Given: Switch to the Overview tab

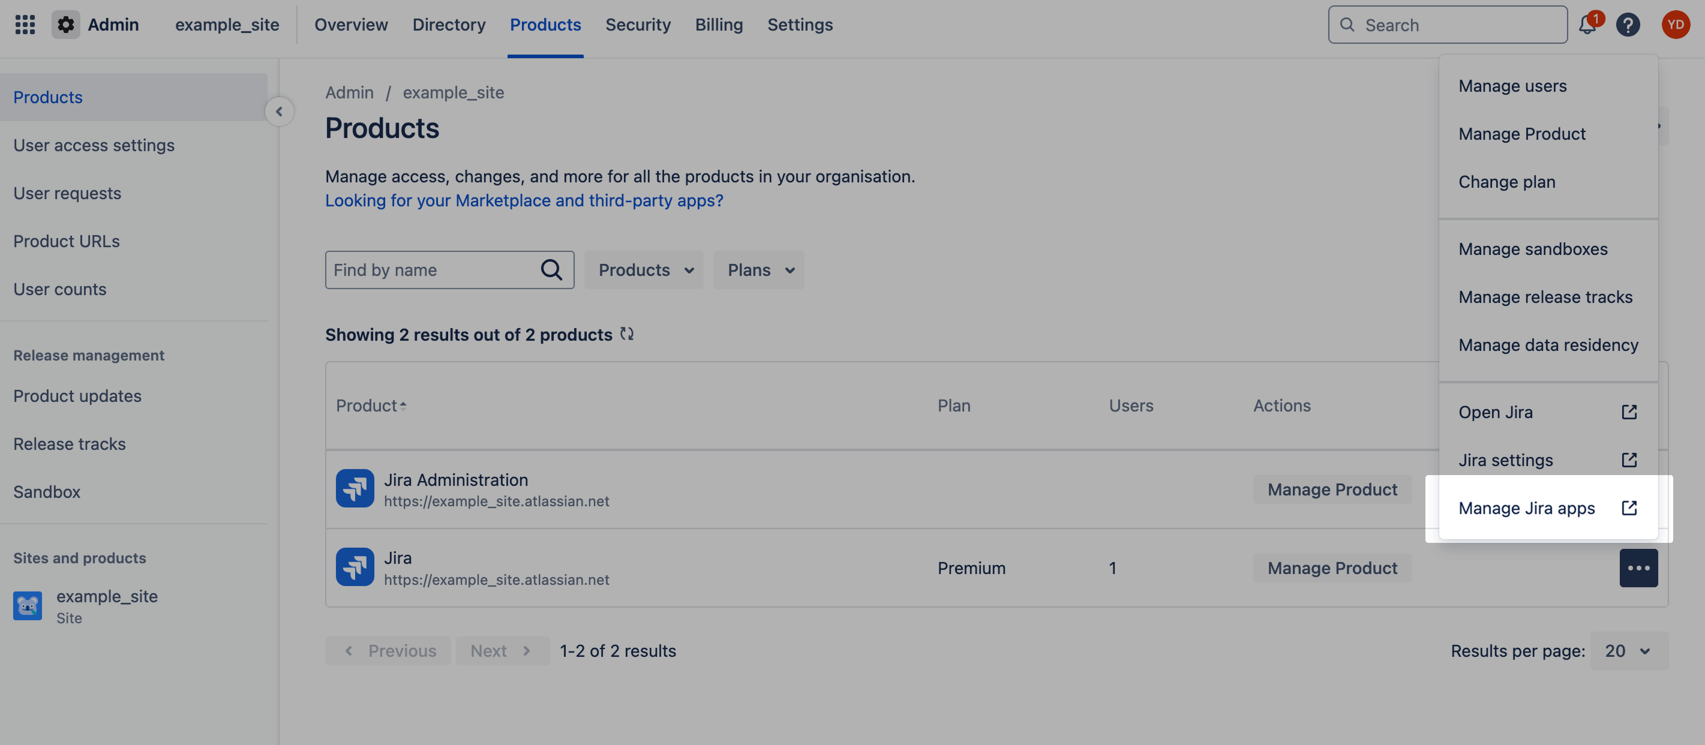Looking at the screenshot, I should pyautogui.click(x=351, y=25).
